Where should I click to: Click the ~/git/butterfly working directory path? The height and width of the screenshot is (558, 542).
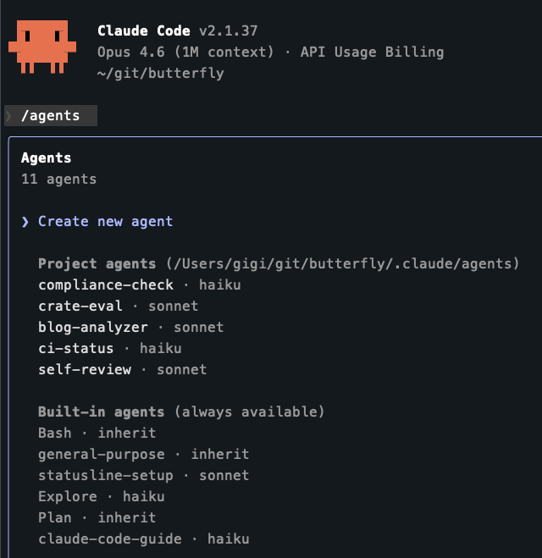click(x=161, y=74)
